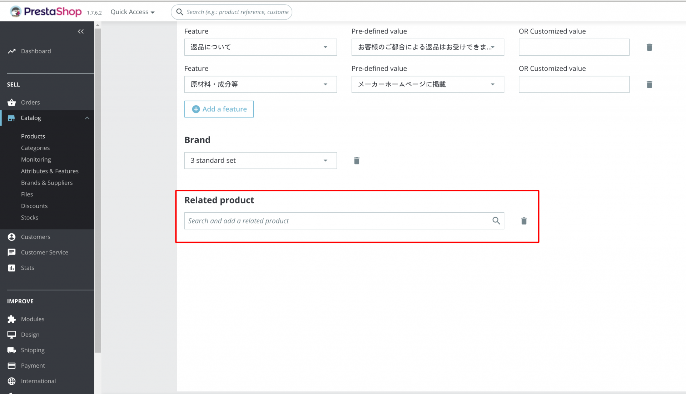Delete the 返品について feature row
The height and width of the screenshot is (394, 686).
point(650,47)
